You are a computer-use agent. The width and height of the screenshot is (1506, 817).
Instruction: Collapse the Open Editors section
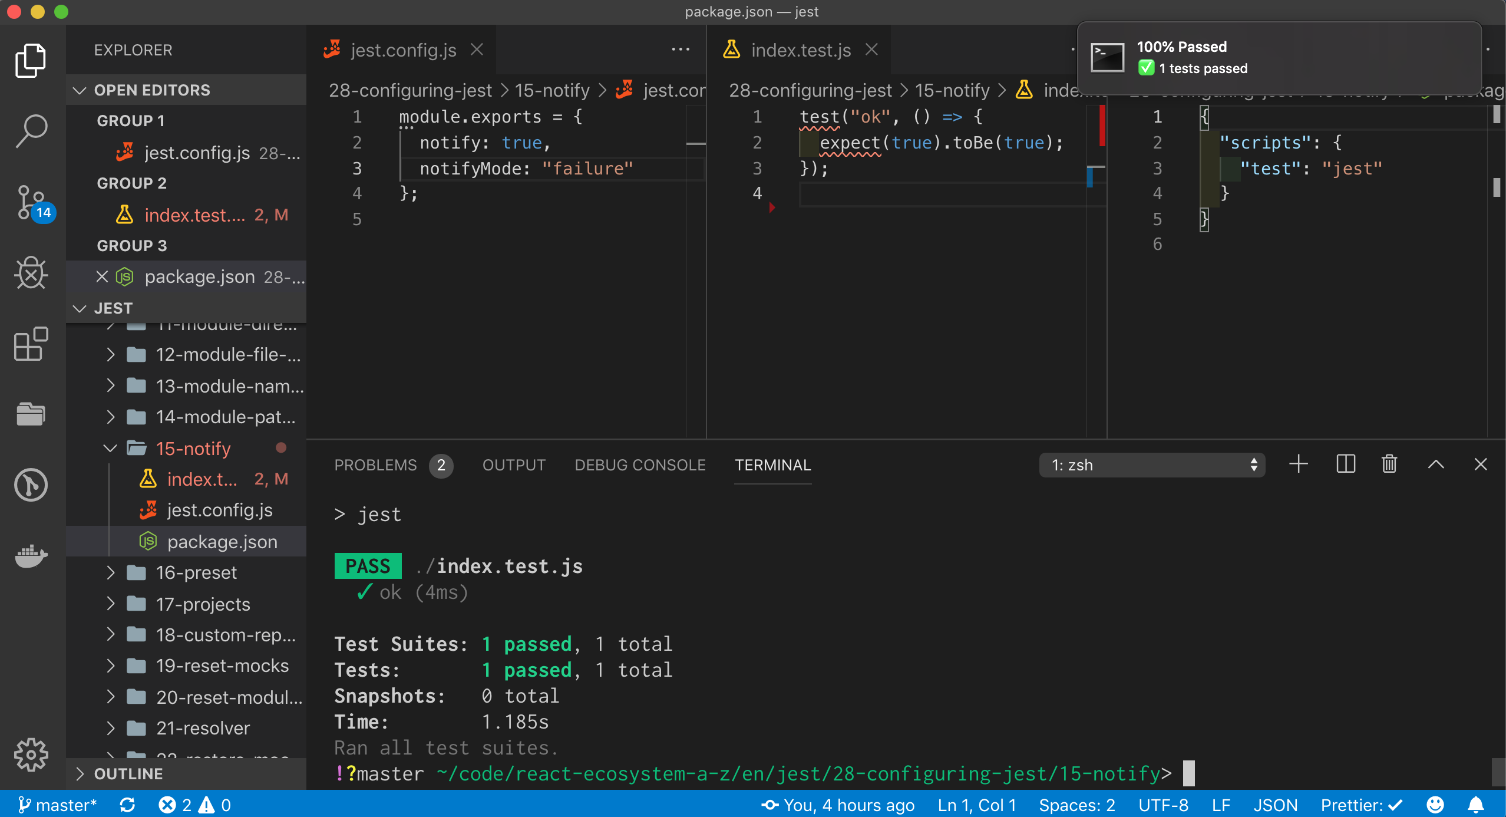[x=186, y=90]
